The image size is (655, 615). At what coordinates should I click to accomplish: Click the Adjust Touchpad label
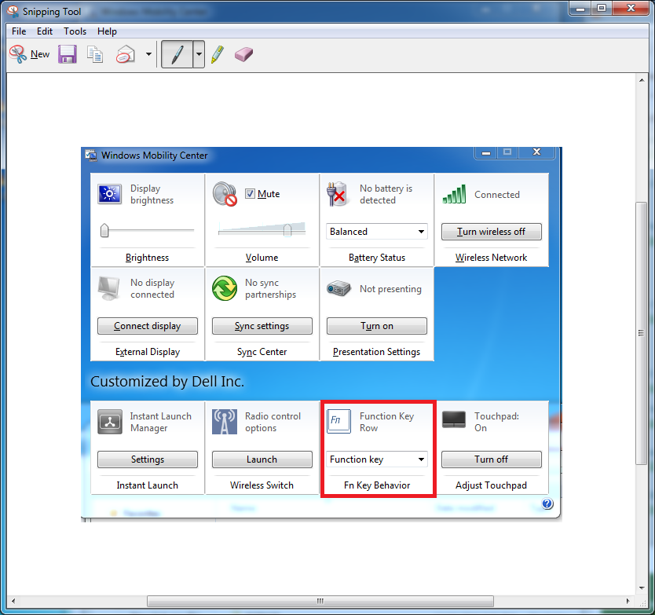tap(492, 485)
